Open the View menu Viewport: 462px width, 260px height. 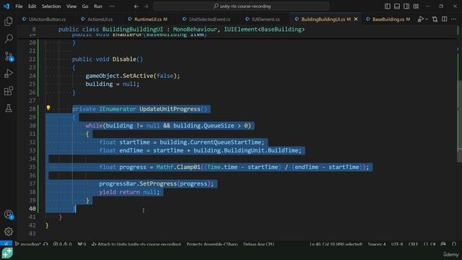click(x=71, y=6)
